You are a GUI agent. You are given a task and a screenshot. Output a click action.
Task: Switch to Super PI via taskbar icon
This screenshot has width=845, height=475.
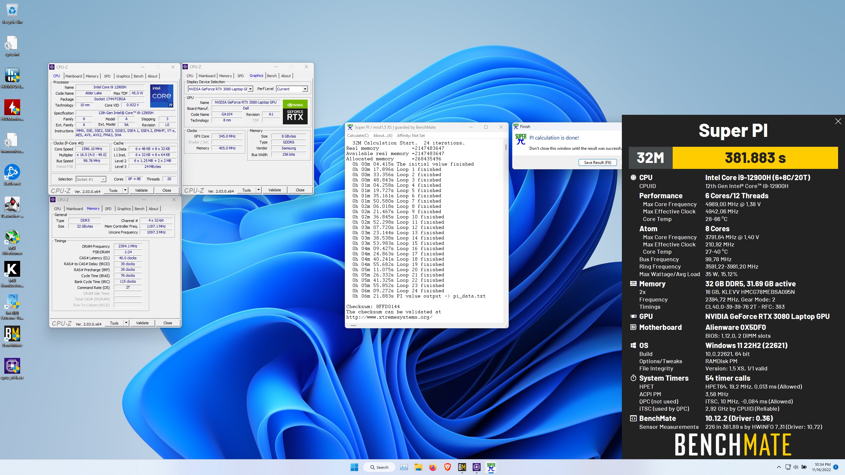click(491, 467)
